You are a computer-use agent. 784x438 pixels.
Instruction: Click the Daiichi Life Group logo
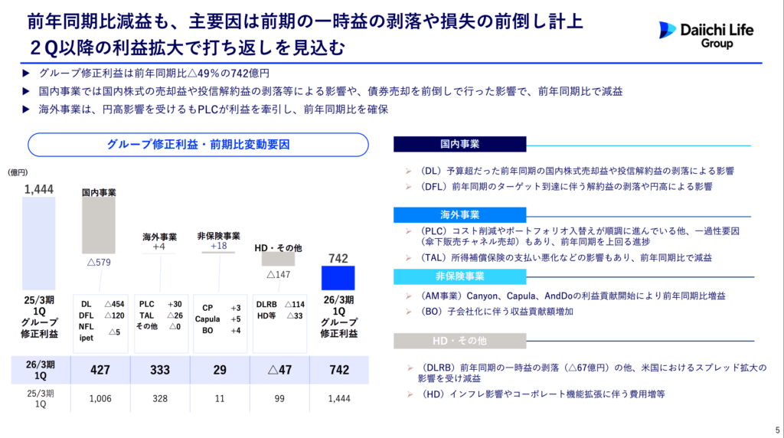(x=706, y=34)
